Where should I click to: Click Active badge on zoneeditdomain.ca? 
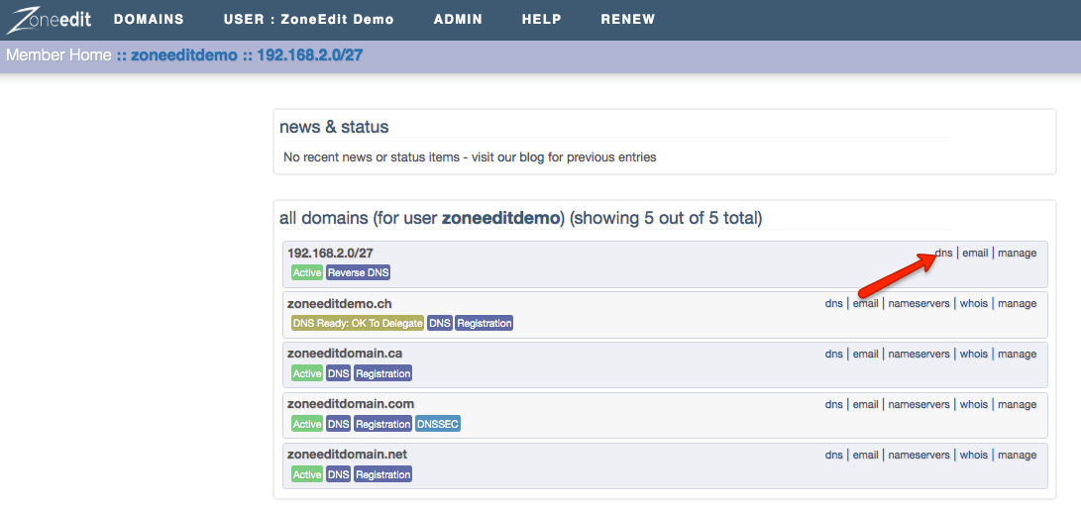click(x=307, y=373)
